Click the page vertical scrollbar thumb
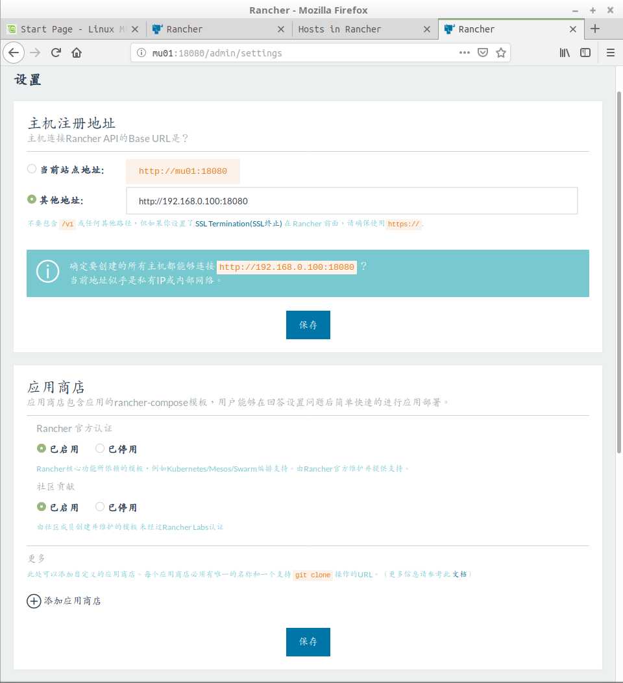 coord(618,272)
